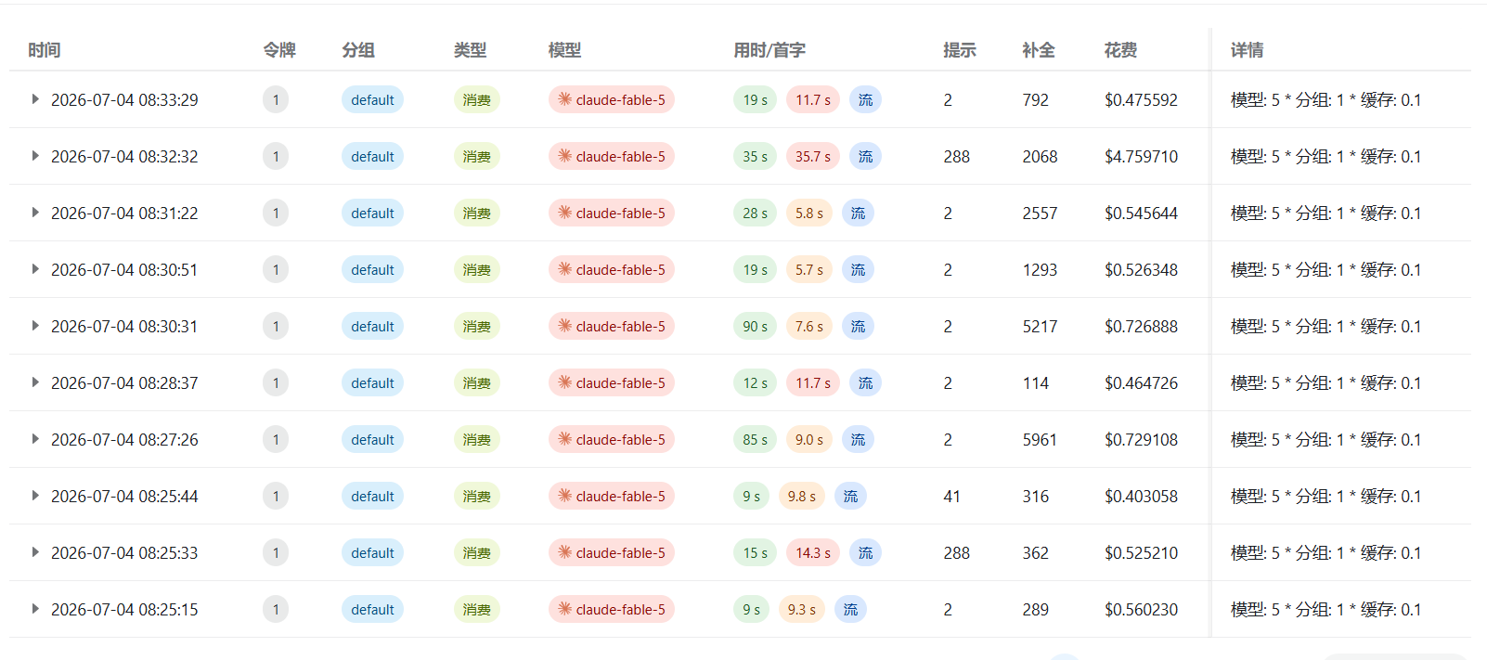Viewport: 1487px width, 660px height.
Task: Click the timestamp 2026-07-04 08:27:26
Action: [124, 439]
